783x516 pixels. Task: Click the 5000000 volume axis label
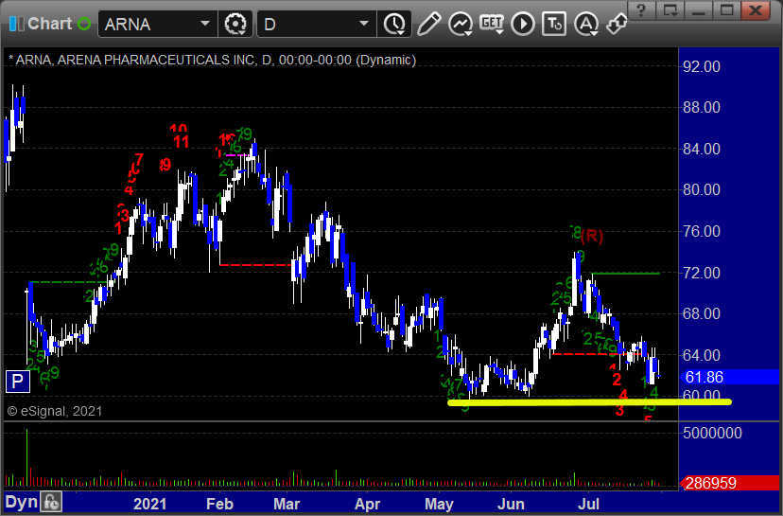[x=712, y=433]
